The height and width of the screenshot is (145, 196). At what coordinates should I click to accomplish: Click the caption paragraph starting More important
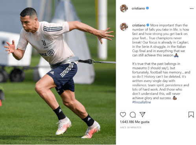click(x=161, y=40)
